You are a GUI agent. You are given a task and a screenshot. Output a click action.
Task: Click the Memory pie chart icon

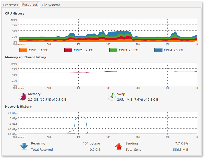[23, 97]
